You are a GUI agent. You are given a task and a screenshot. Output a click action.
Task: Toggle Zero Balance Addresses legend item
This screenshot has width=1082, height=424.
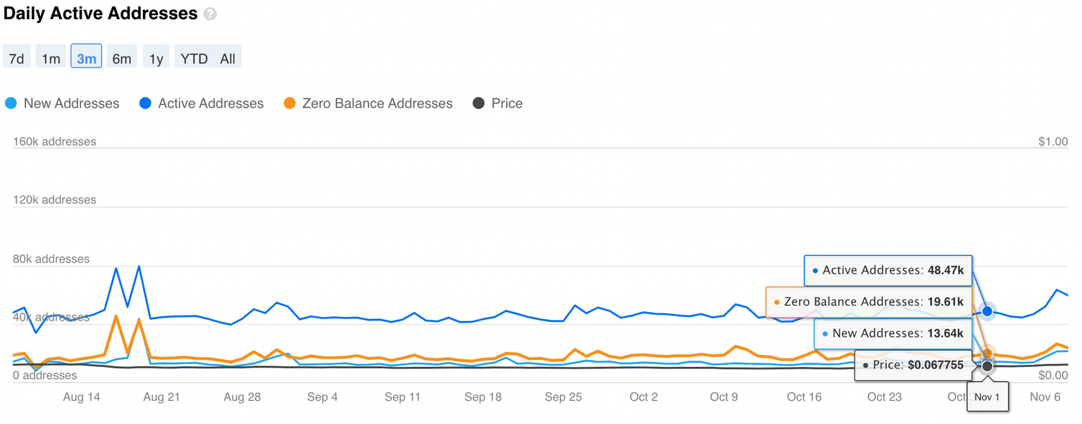click(377, 104)
